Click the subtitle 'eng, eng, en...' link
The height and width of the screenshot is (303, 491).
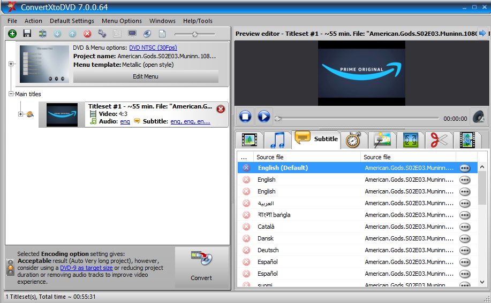point(190,121)
